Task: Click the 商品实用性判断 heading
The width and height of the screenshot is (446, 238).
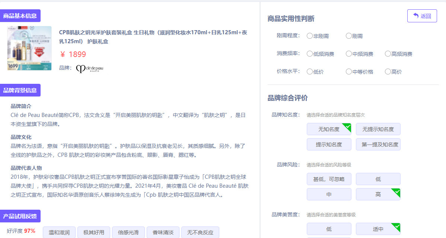Action: pyautogui.click(x=291, y=19)
